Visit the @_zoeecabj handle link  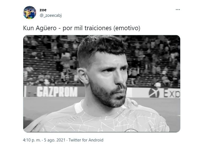click(51, 16)
